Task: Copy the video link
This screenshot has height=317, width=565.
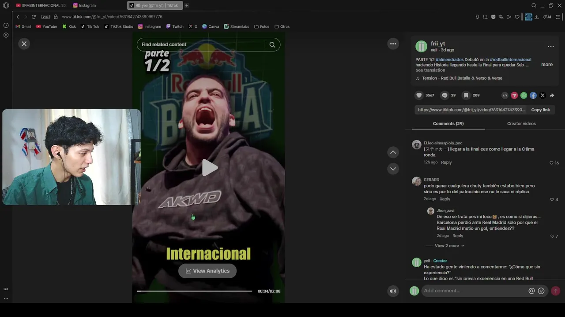Action: [540, 110]
